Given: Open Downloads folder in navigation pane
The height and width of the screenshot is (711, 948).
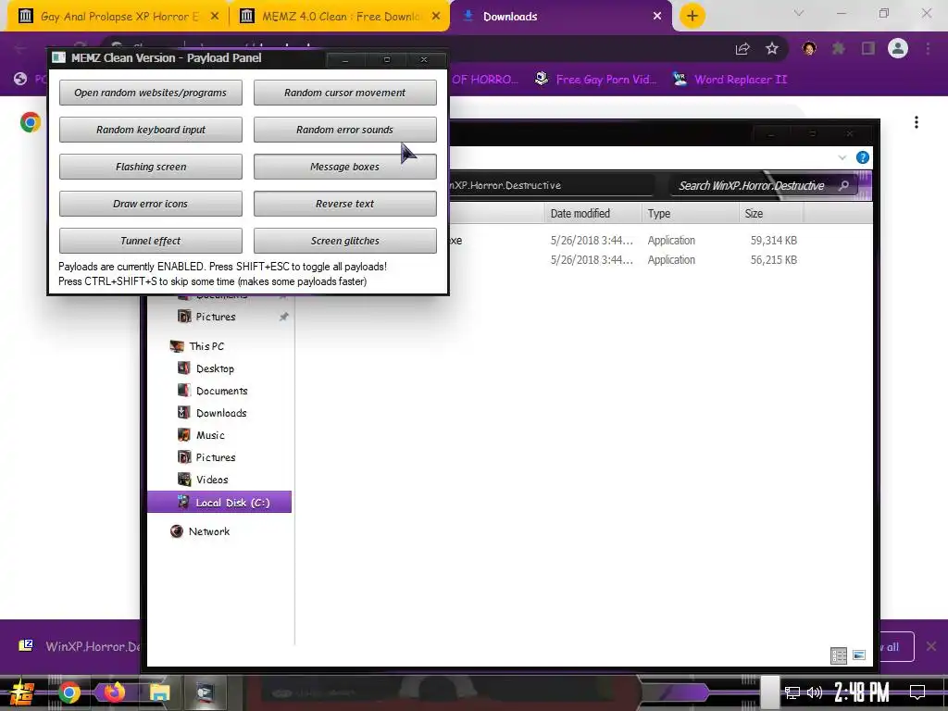Looking at the screenshot, I should (x=220, y=413).
